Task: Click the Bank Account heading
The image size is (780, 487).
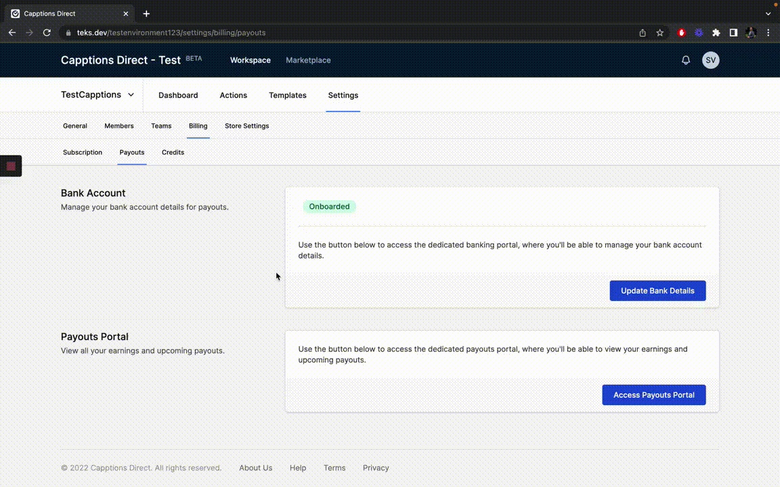Action: coord(93,193)
